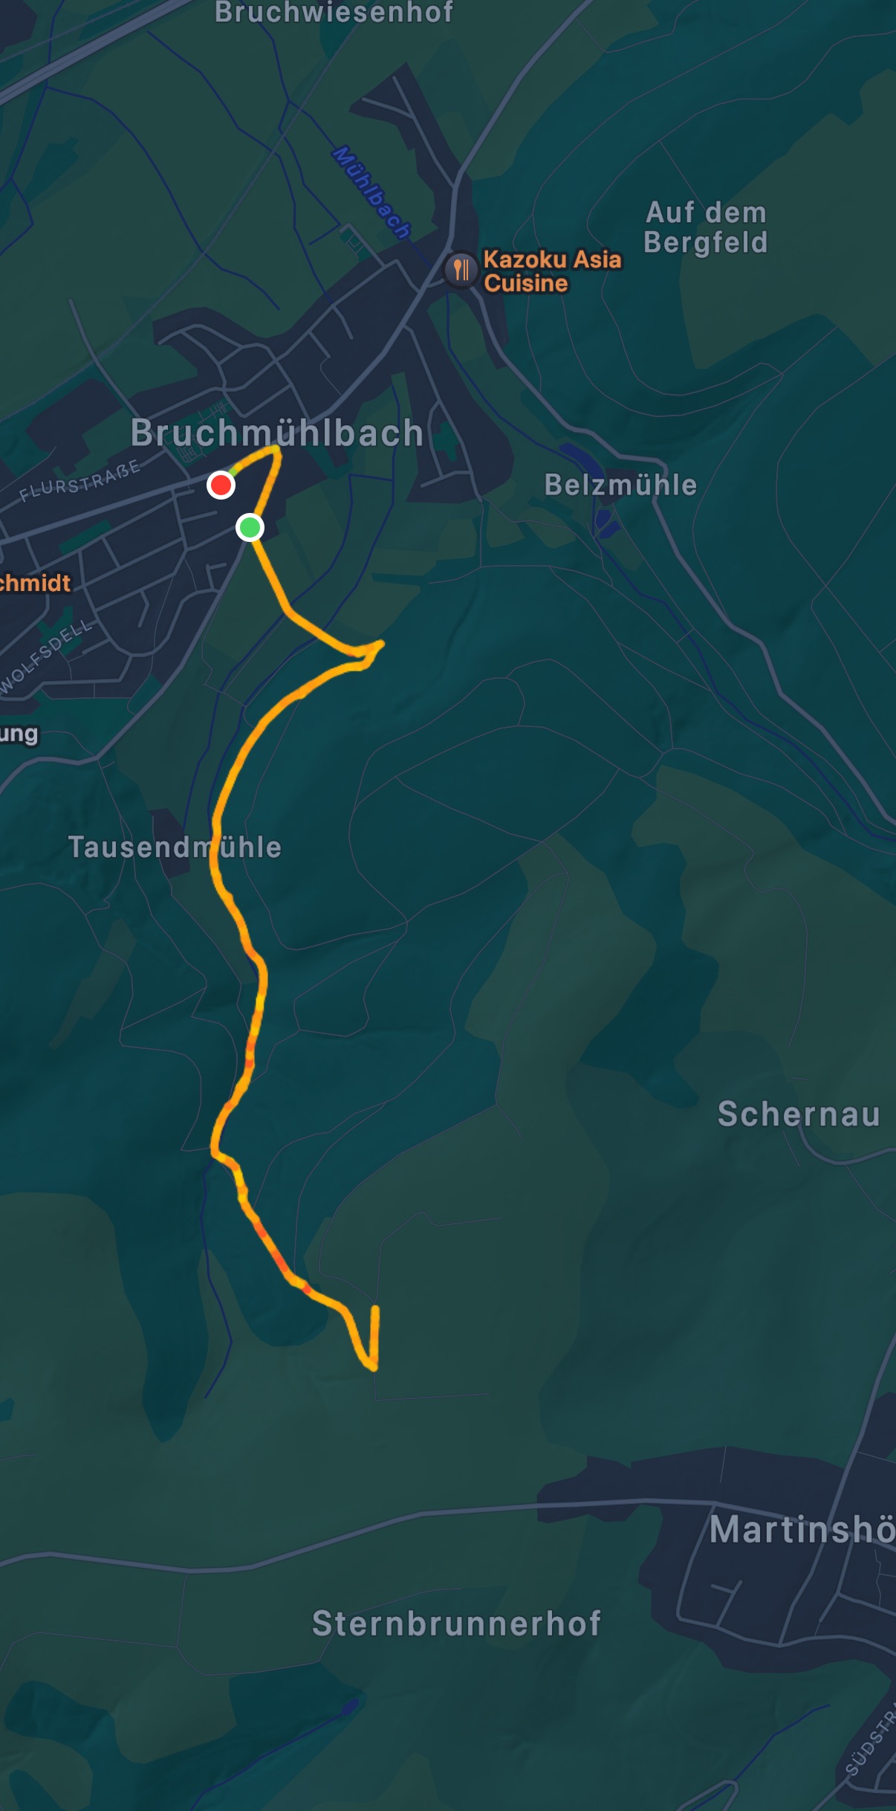This screenshot has width=896, height=1811.
Task: Tap the Bruchmühlbach town label
Action: [x=277, y=433]
